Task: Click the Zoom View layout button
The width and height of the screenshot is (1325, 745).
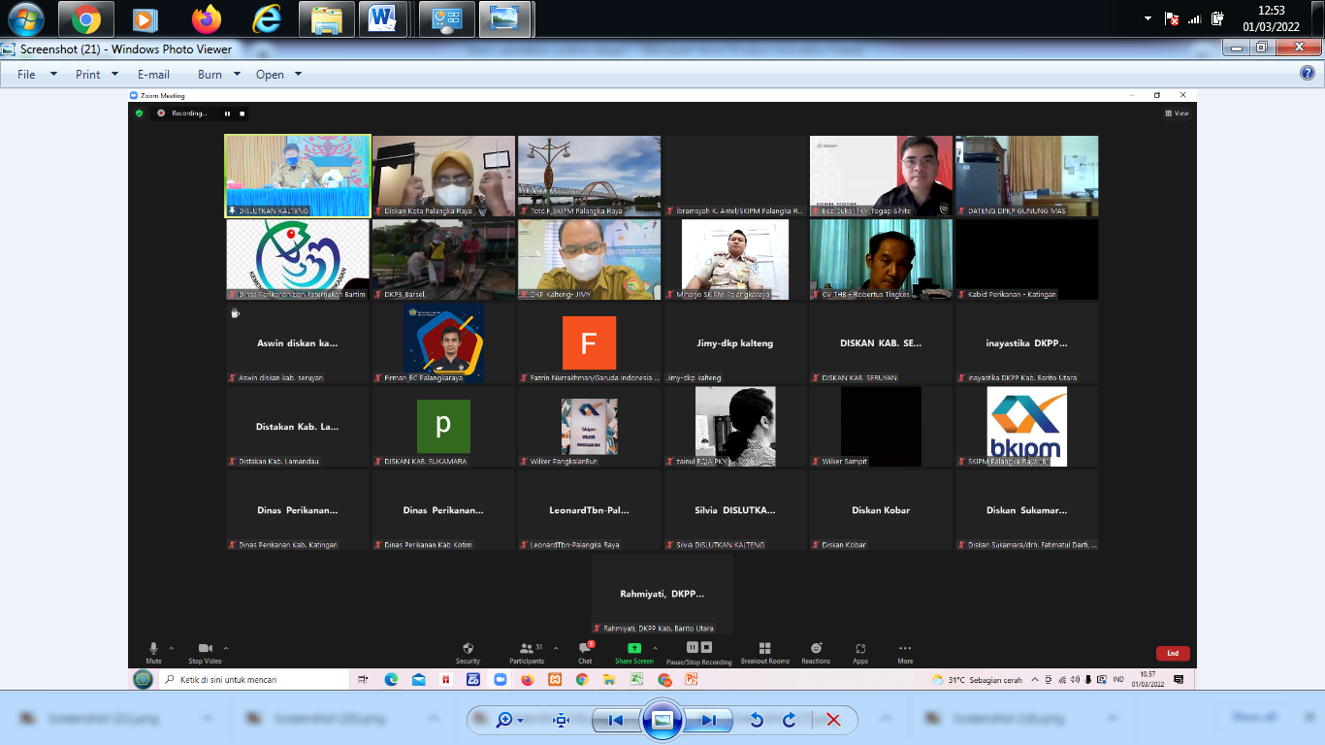Action: tap(1178, 113)
